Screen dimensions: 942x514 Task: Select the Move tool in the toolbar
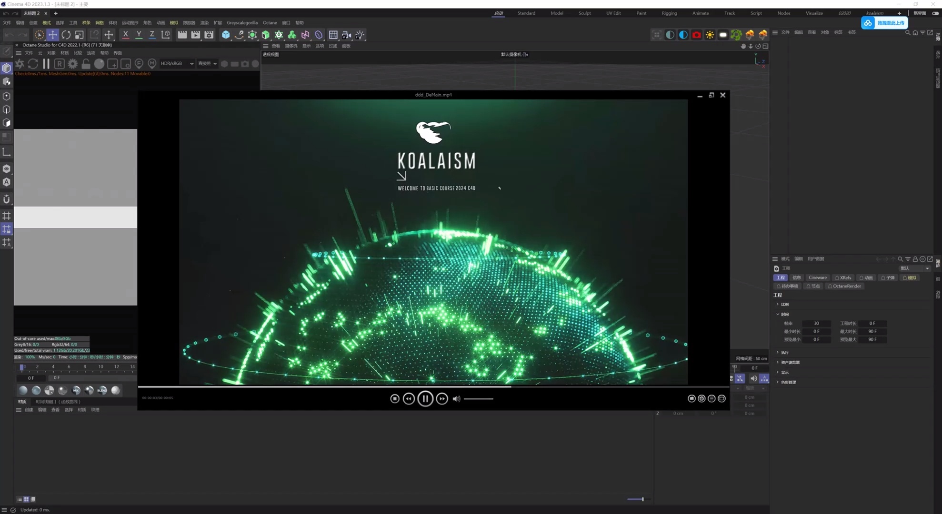(53, 34)
